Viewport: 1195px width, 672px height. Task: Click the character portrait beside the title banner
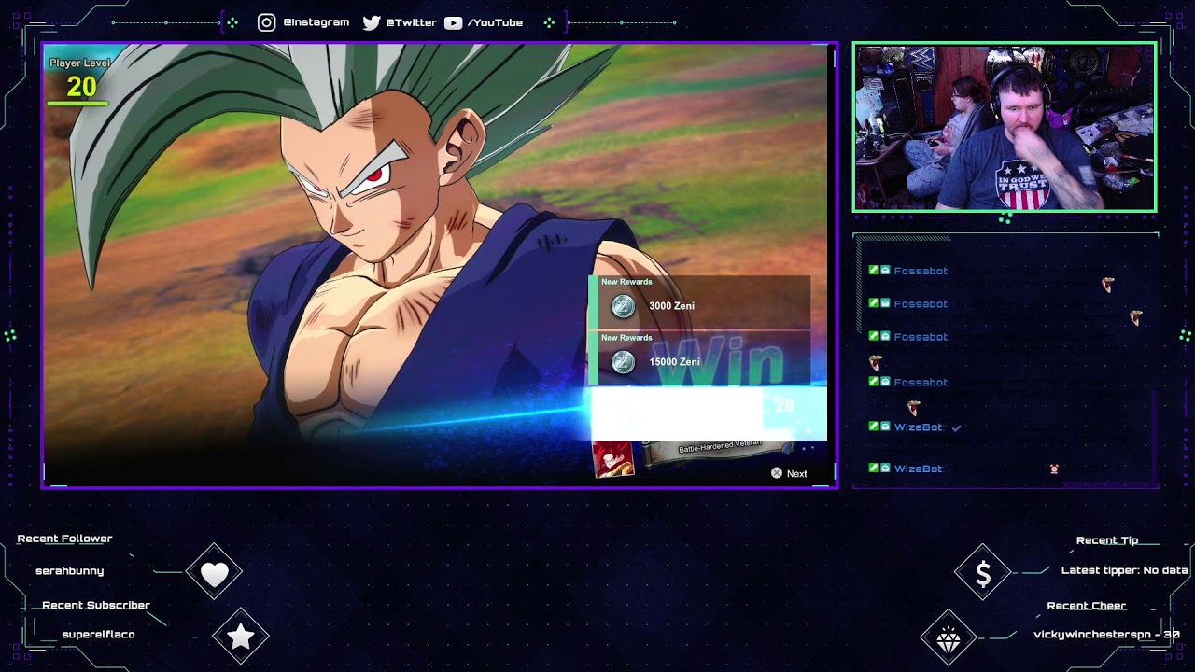(613, 458)
